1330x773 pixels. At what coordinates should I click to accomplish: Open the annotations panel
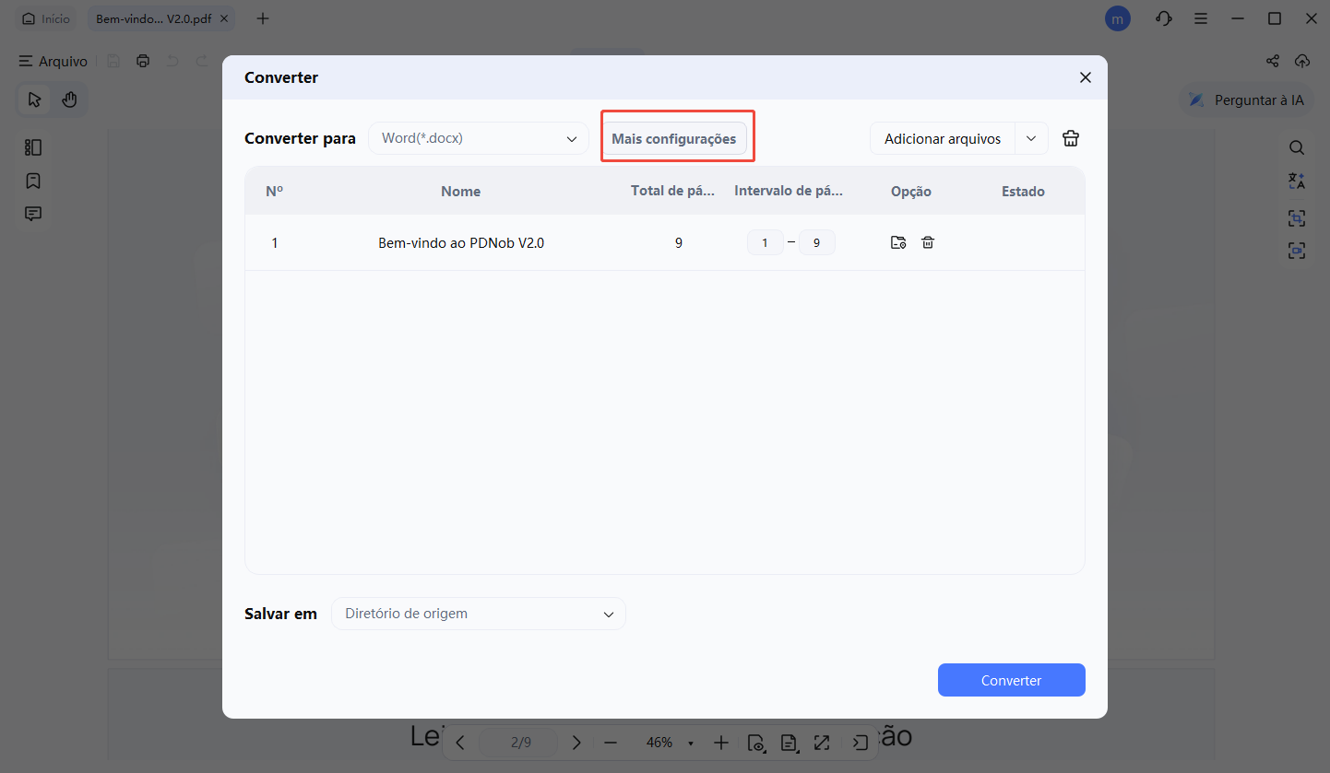click(33, 213)
